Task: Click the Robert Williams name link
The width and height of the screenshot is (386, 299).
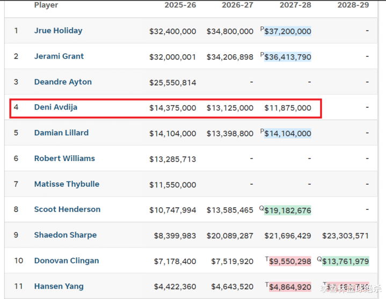Action: 64,159
